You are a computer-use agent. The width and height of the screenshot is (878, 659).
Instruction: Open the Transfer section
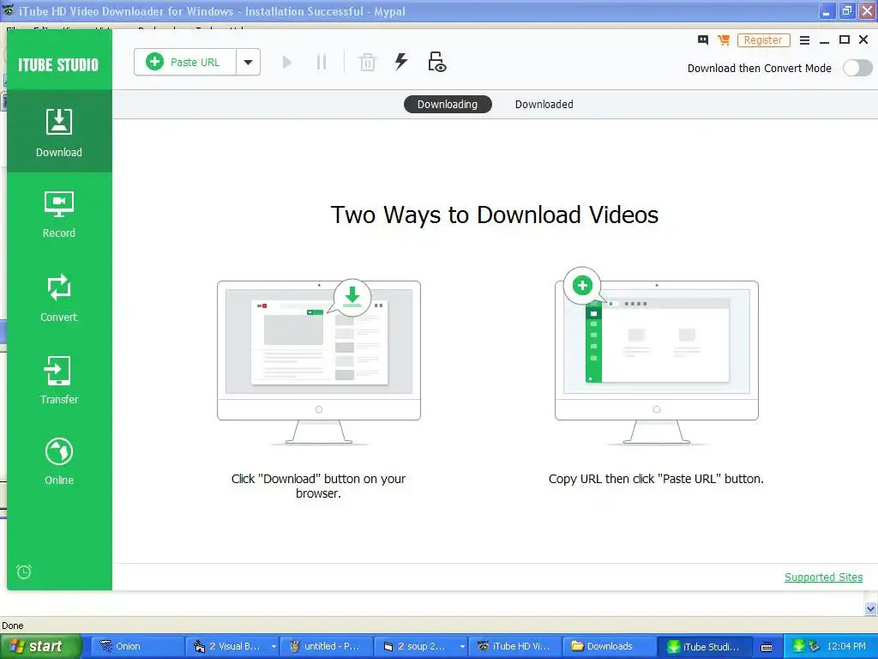59,380
